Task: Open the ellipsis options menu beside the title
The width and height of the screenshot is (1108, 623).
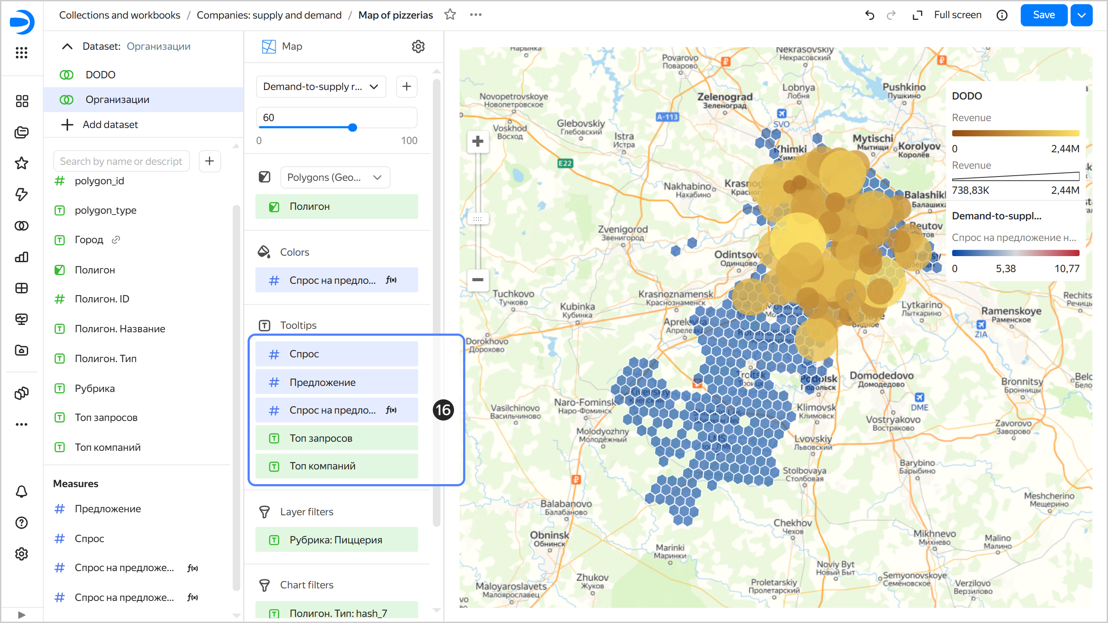Action: (x=476, y=14)
